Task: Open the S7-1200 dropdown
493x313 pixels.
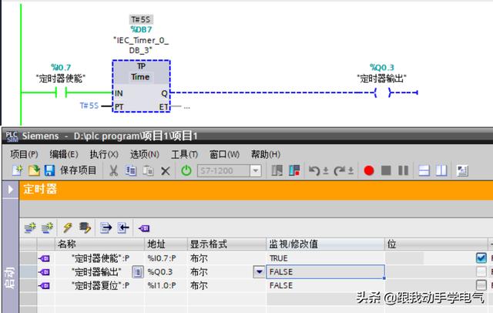Action: 256,171
